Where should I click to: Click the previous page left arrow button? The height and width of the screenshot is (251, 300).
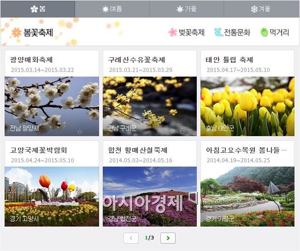(131, 238)
